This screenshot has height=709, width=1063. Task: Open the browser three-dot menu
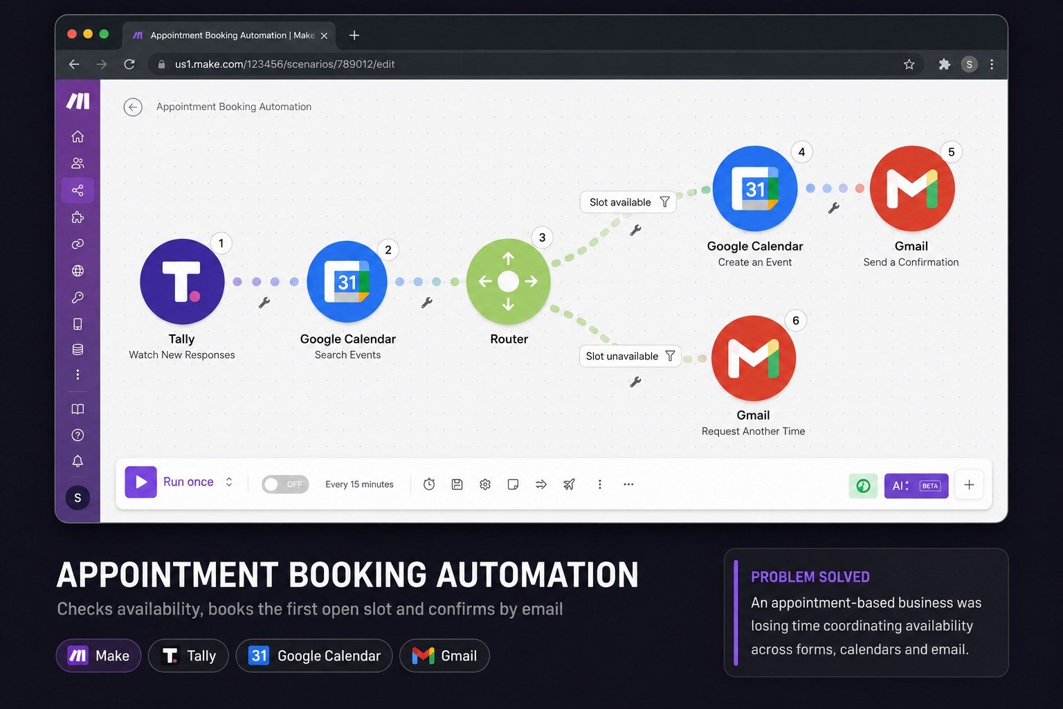click(992, 64)
